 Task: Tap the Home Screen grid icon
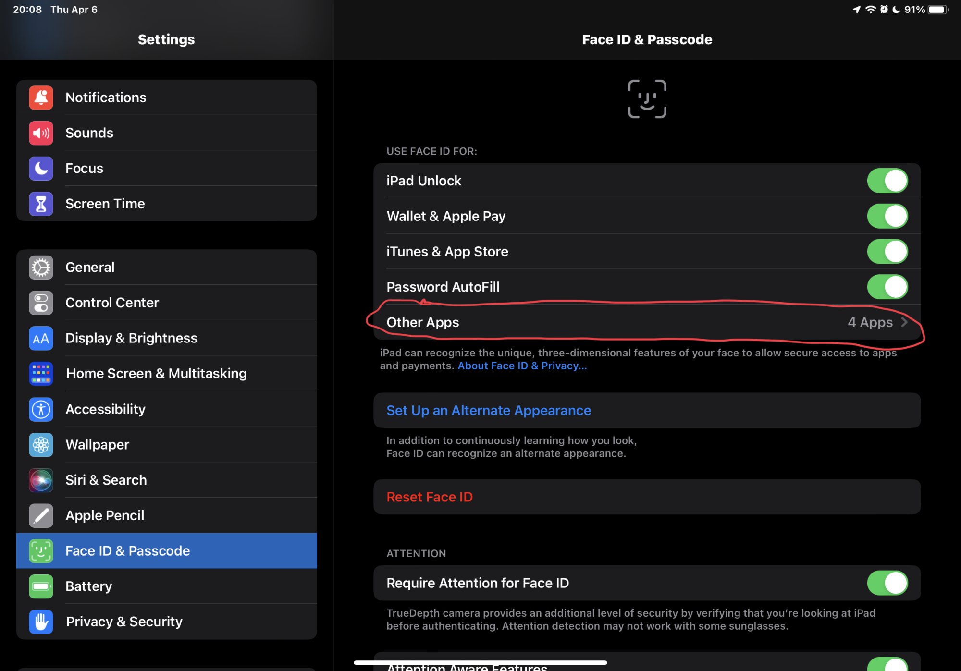pyautogui.click(x=41, y=374)
